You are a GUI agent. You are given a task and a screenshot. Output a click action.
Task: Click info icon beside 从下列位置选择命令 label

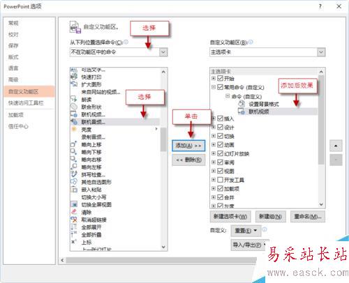pyautogui.click(x=126, y=42)
